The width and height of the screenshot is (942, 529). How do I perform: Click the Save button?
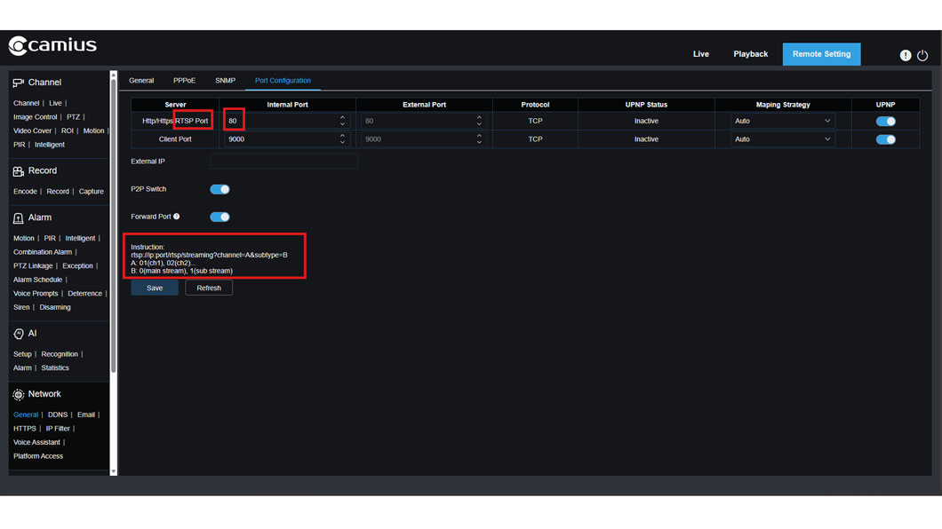click(x=154, y=287)
